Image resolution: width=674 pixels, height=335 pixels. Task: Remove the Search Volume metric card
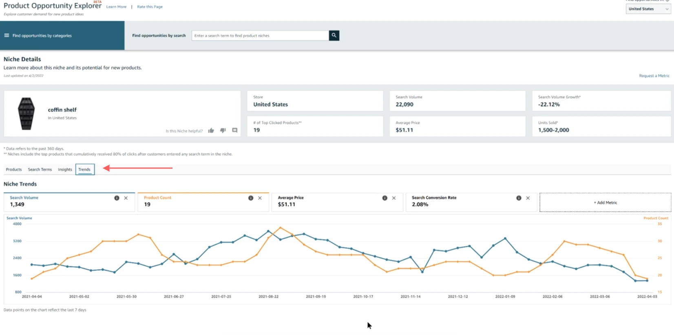(126, 198)
